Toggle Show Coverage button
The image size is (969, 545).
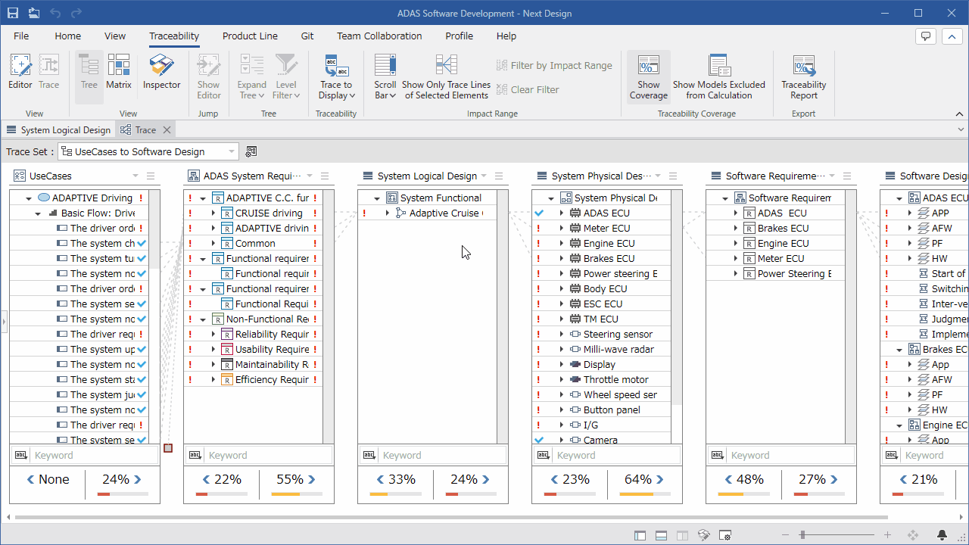(x=649, y=77)
